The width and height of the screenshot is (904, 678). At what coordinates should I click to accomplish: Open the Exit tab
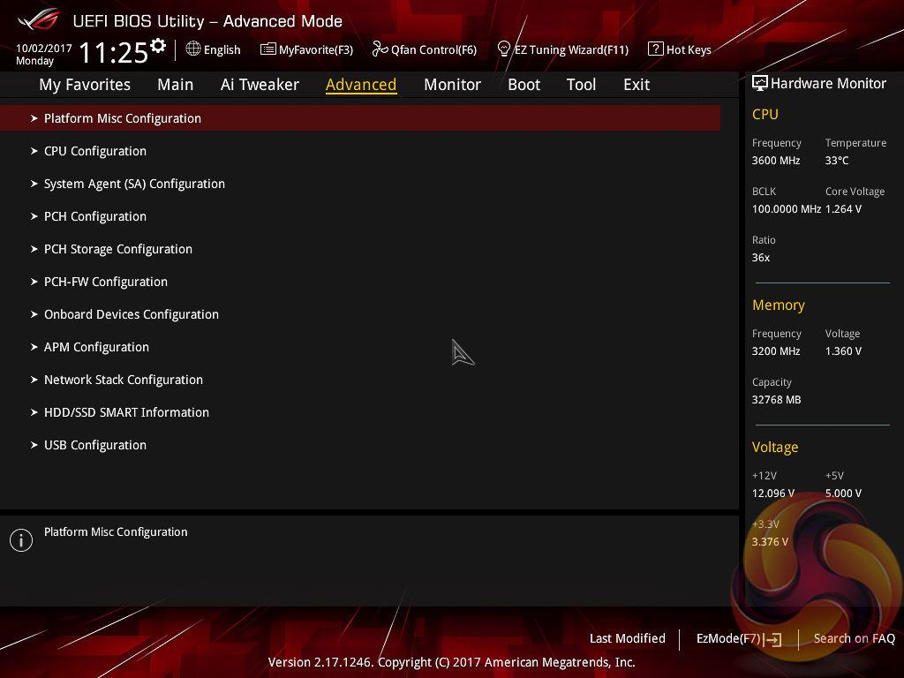pyautogui.click(x=637, y=85)
